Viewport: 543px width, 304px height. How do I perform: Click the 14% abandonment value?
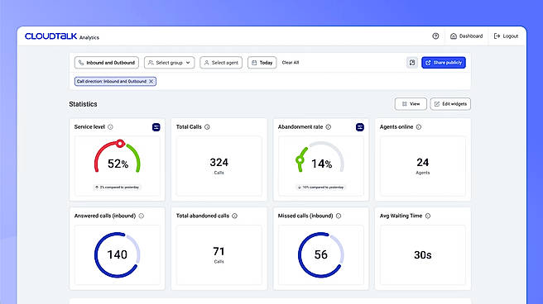click(321, 164)
